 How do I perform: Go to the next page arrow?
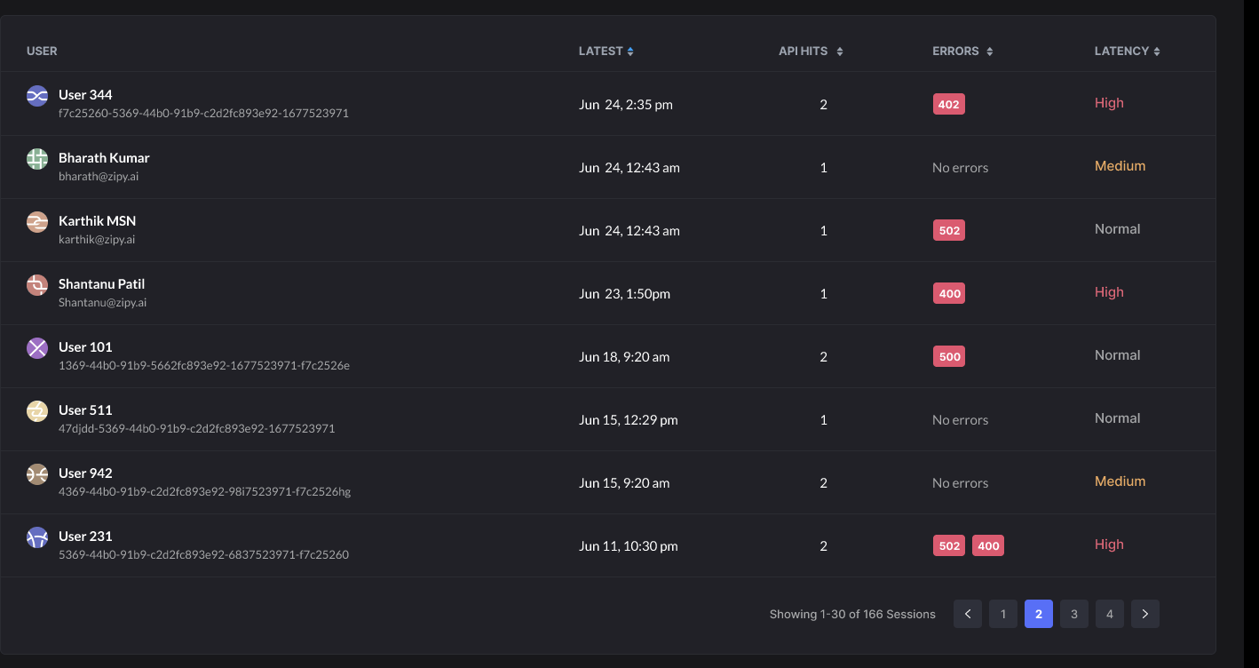[x=1145, y=614]
